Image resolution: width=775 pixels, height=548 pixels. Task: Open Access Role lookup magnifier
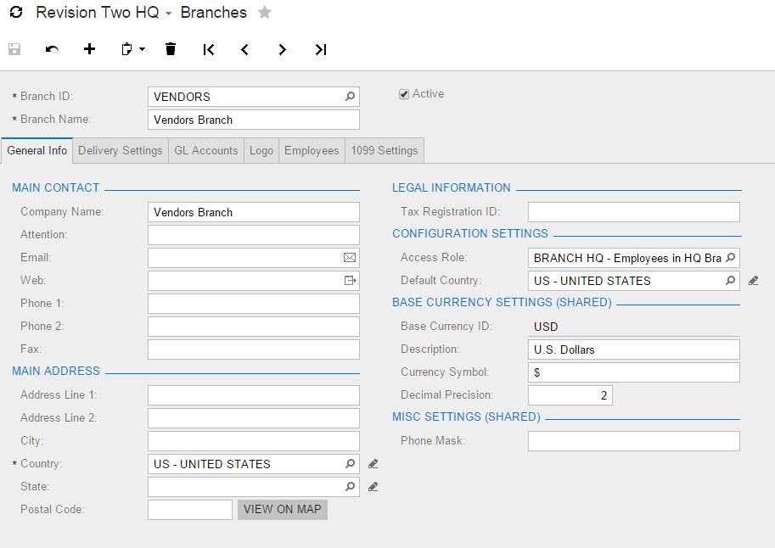click(x=731, y=257)
